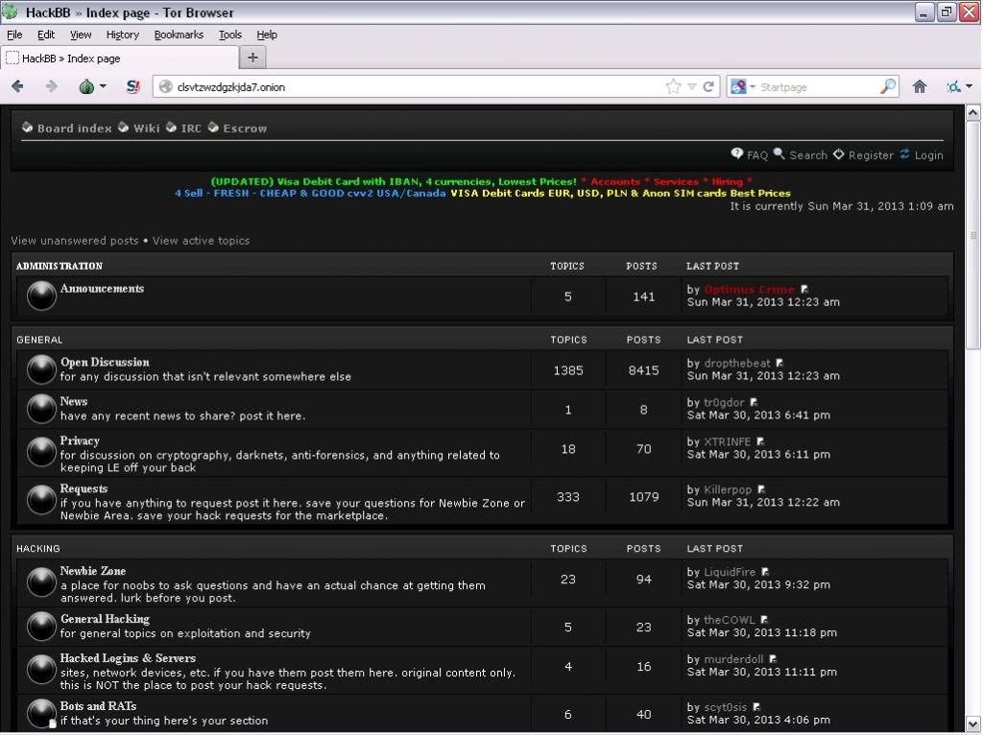Image resolution: width=983 pixels, height=735 pixels.
Task: Open the General Hacking forum
Action: tap(105, 619)
